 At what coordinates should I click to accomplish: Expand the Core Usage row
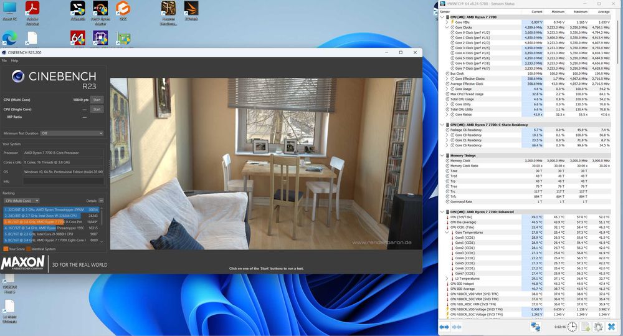click(447, 89)
